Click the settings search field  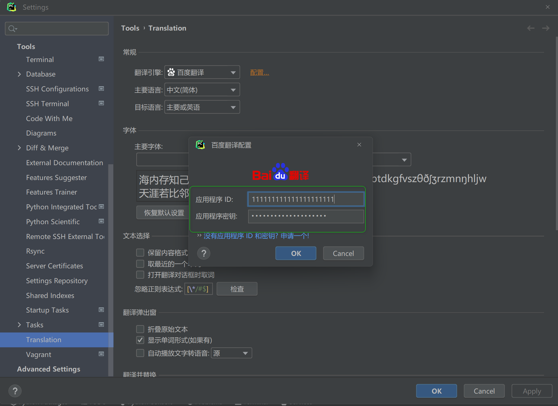[57, 29]
